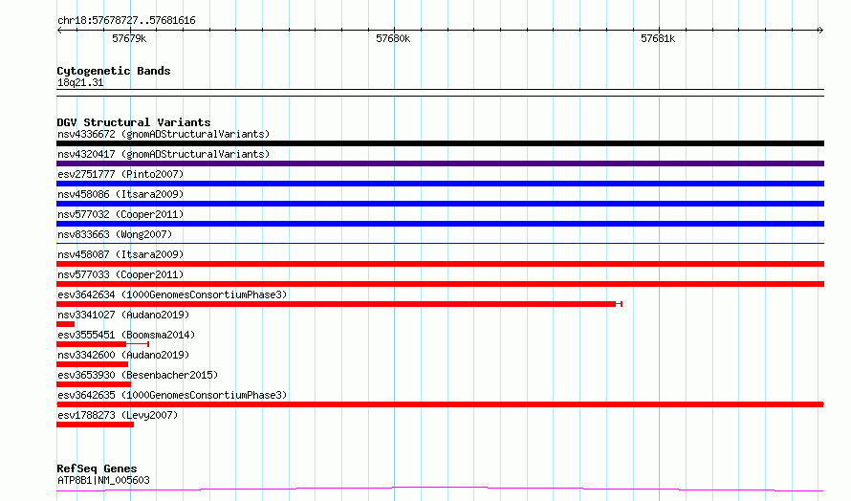Open esv3555451 (Boomsma2014) variant label
Viewport: 851px width, 501px height.
pyautogui.click(x=126, y=335)
